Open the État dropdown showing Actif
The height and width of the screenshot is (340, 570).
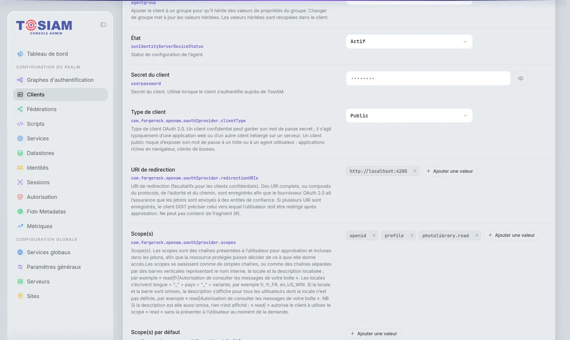(409, 42)
